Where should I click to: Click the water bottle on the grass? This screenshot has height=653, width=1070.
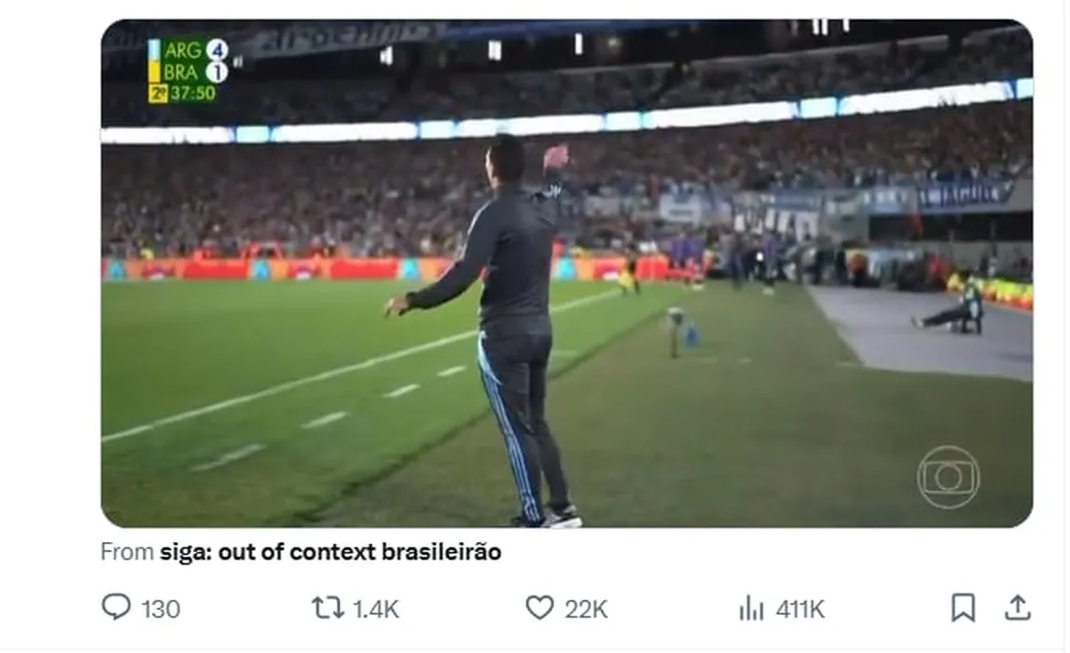pos(690,334)
